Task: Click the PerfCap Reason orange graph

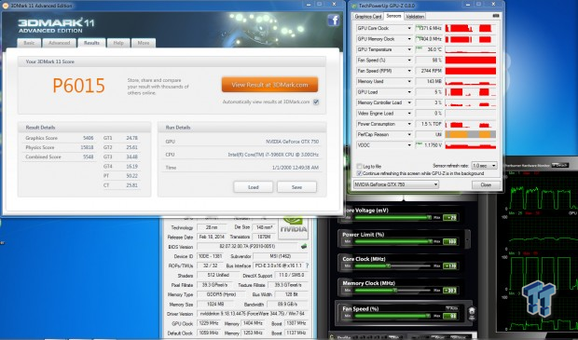Action: [471, 135]
